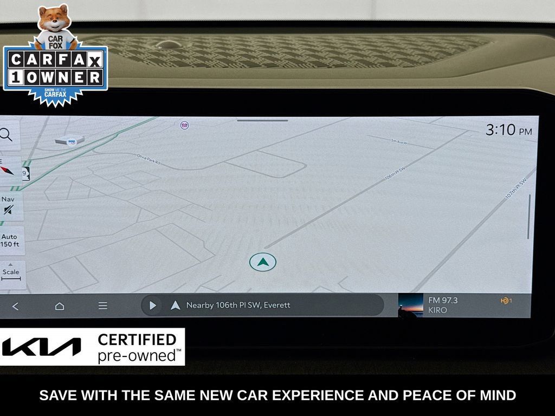Screen dimensions: 555x416
Task: Tap the KIRO station name
Action: (437, 310)
